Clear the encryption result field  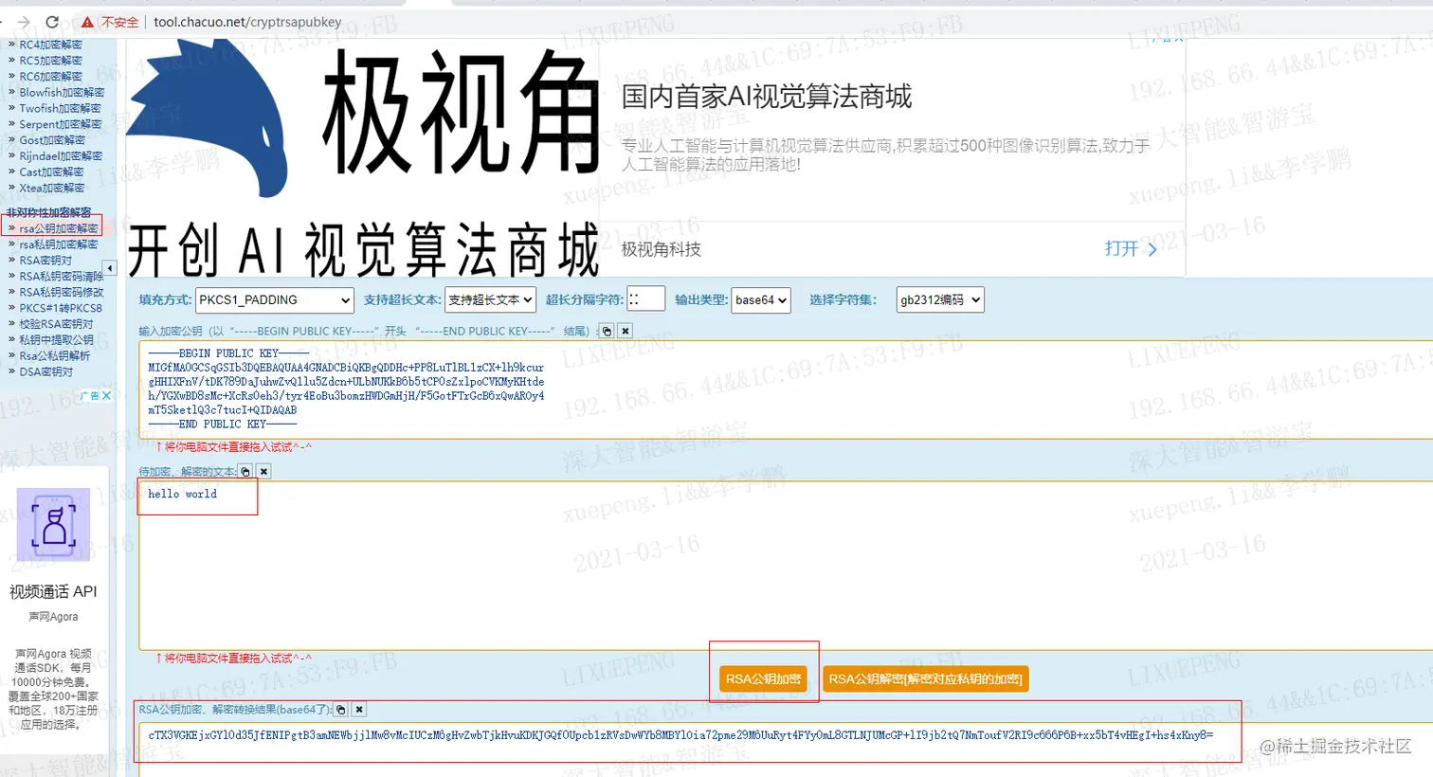coord(359,709)
